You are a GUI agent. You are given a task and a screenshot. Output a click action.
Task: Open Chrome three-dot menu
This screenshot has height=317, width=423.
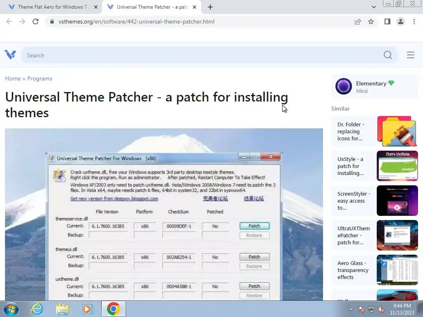pyautogui.click(x=414, y=21)
